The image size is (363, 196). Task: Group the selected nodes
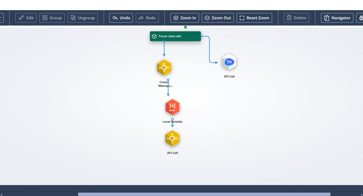coord(52,18)
